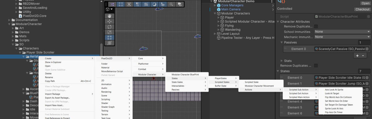Select the Transform tool in Scene tools
The image size is (372, 119).
[109, 43]
